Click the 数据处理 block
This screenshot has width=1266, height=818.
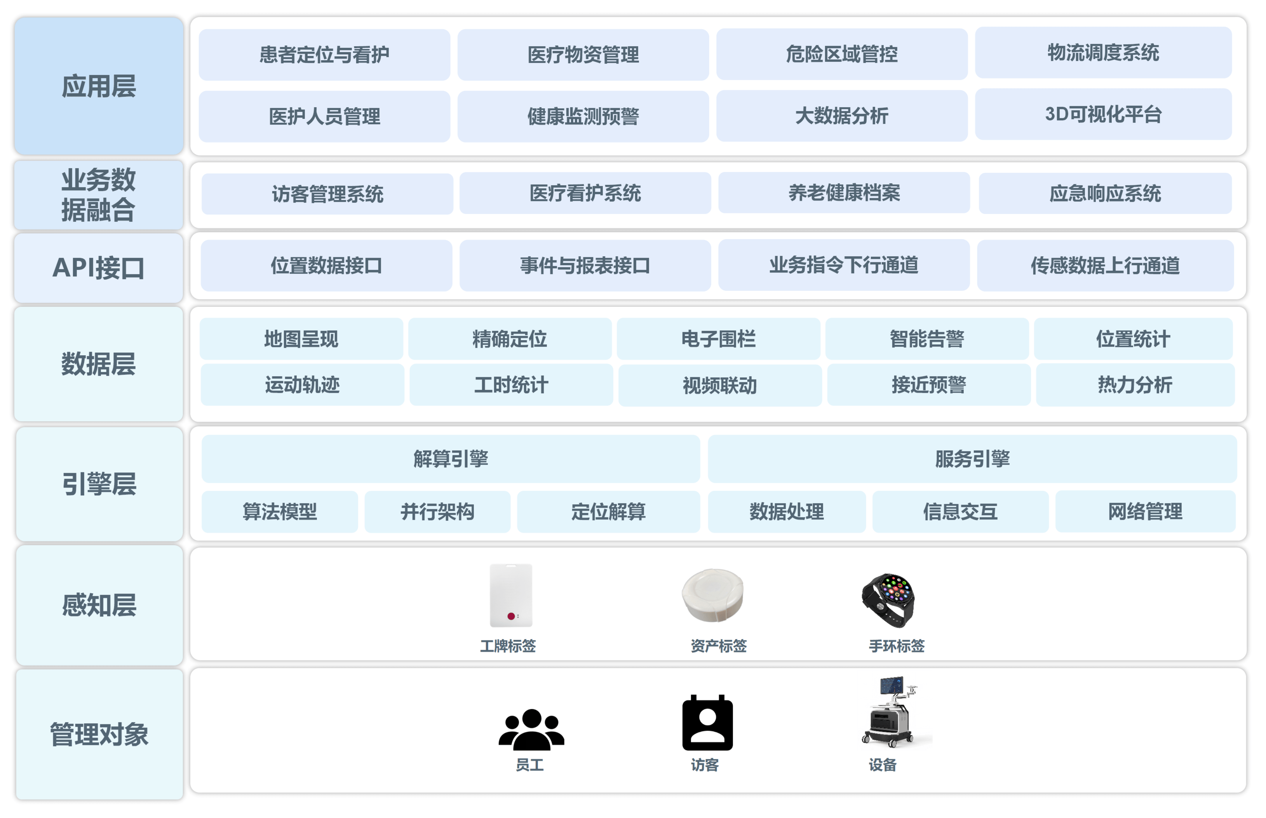pyautogui.click(x=787, y=512)
